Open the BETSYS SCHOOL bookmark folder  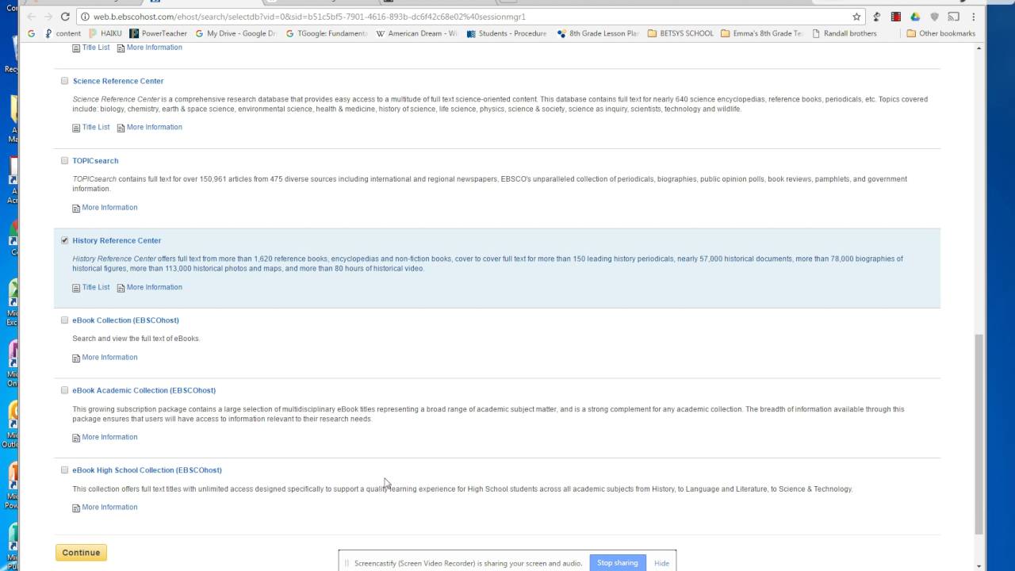[x=680, y=33]
